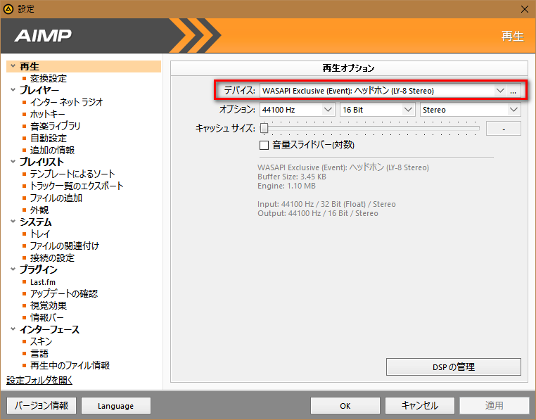Enable the 音量スライドバー(対数) checkbox
Image resolution: width=536 pixels, height=420 pixels.
[x=264, y=145]
